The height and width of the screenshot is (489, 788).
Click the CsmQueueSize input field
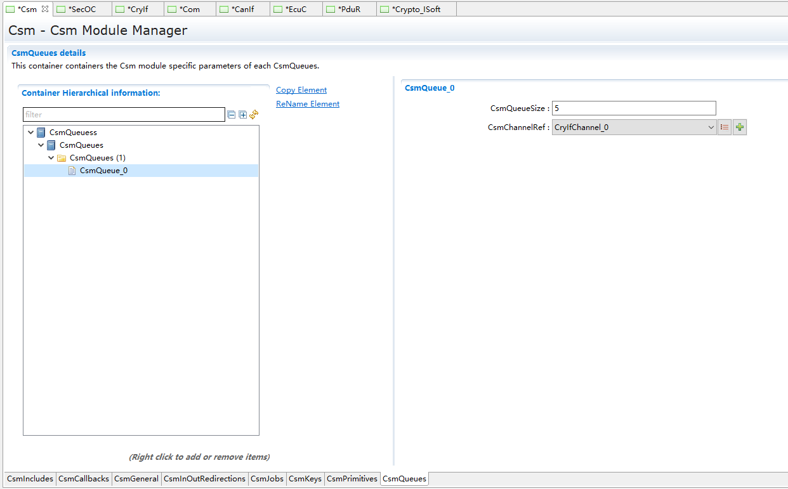633,108
